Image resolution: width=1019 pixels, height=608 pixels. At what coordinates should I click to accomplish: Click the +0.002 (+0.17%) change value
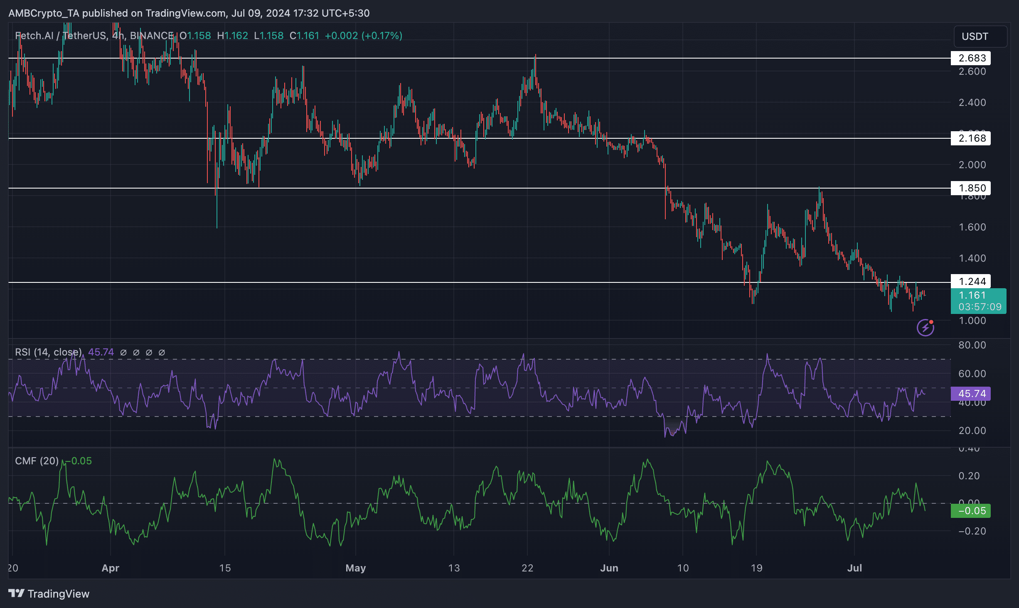pos(364,36)
